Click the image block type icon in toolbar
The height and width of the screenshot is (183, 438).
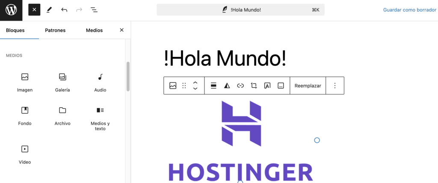tap(173, 86)
